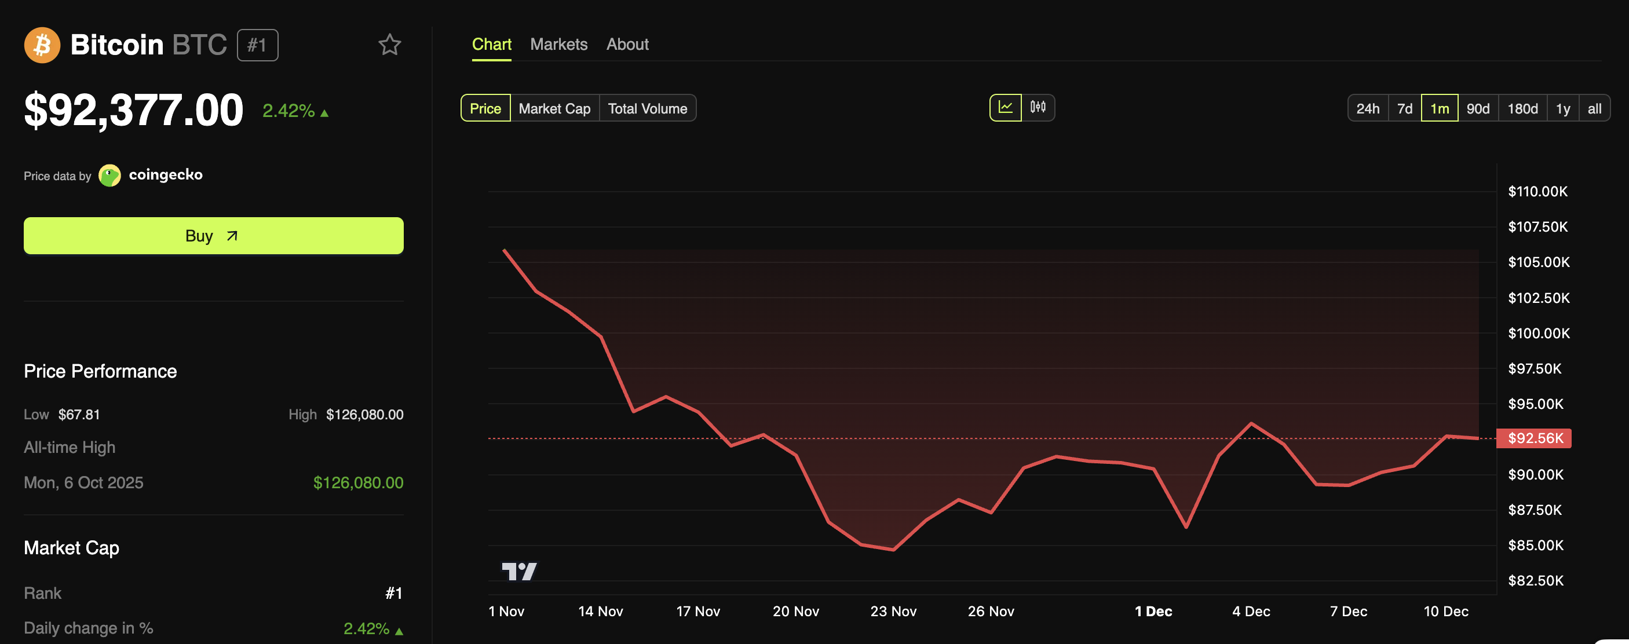Select the Price data toggle
Image resolution: width=1629 pixels, height=644 pixels.
[x=485, y=108]
